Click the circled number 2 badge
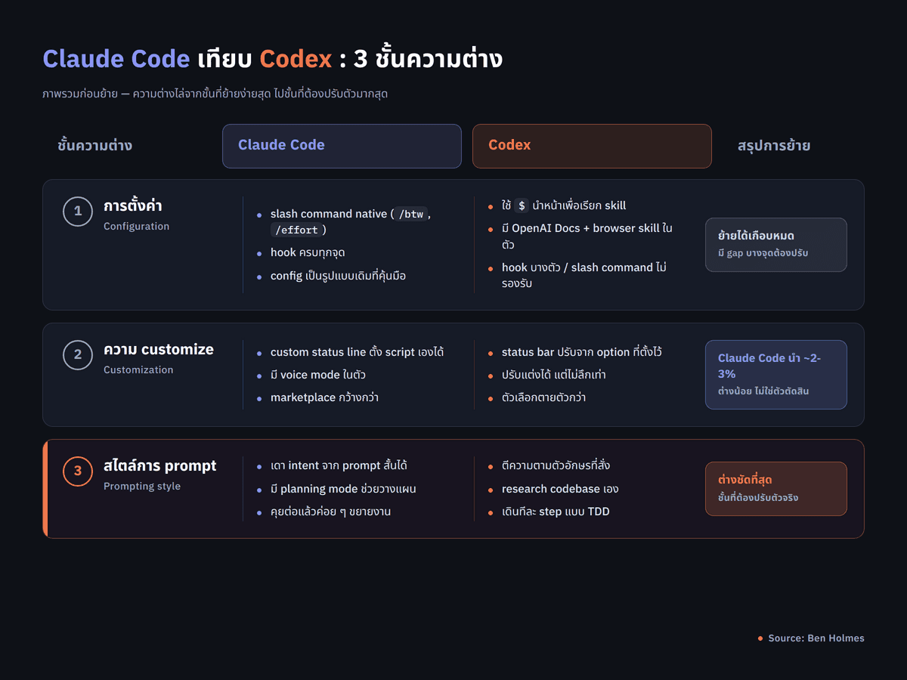Image resolution: width=907 pixels, height=680 pixels. click(x=78, y=355)
